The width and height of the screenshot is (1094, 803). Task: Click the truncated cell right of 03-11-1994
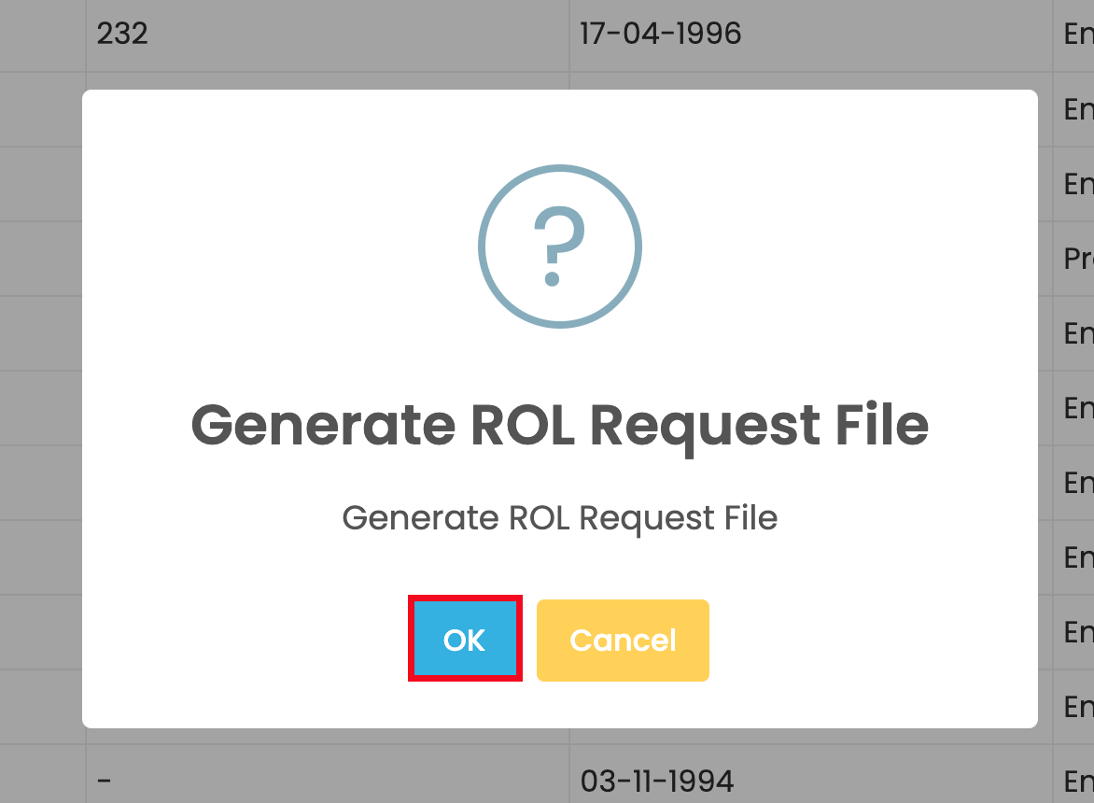[1077, 781]
